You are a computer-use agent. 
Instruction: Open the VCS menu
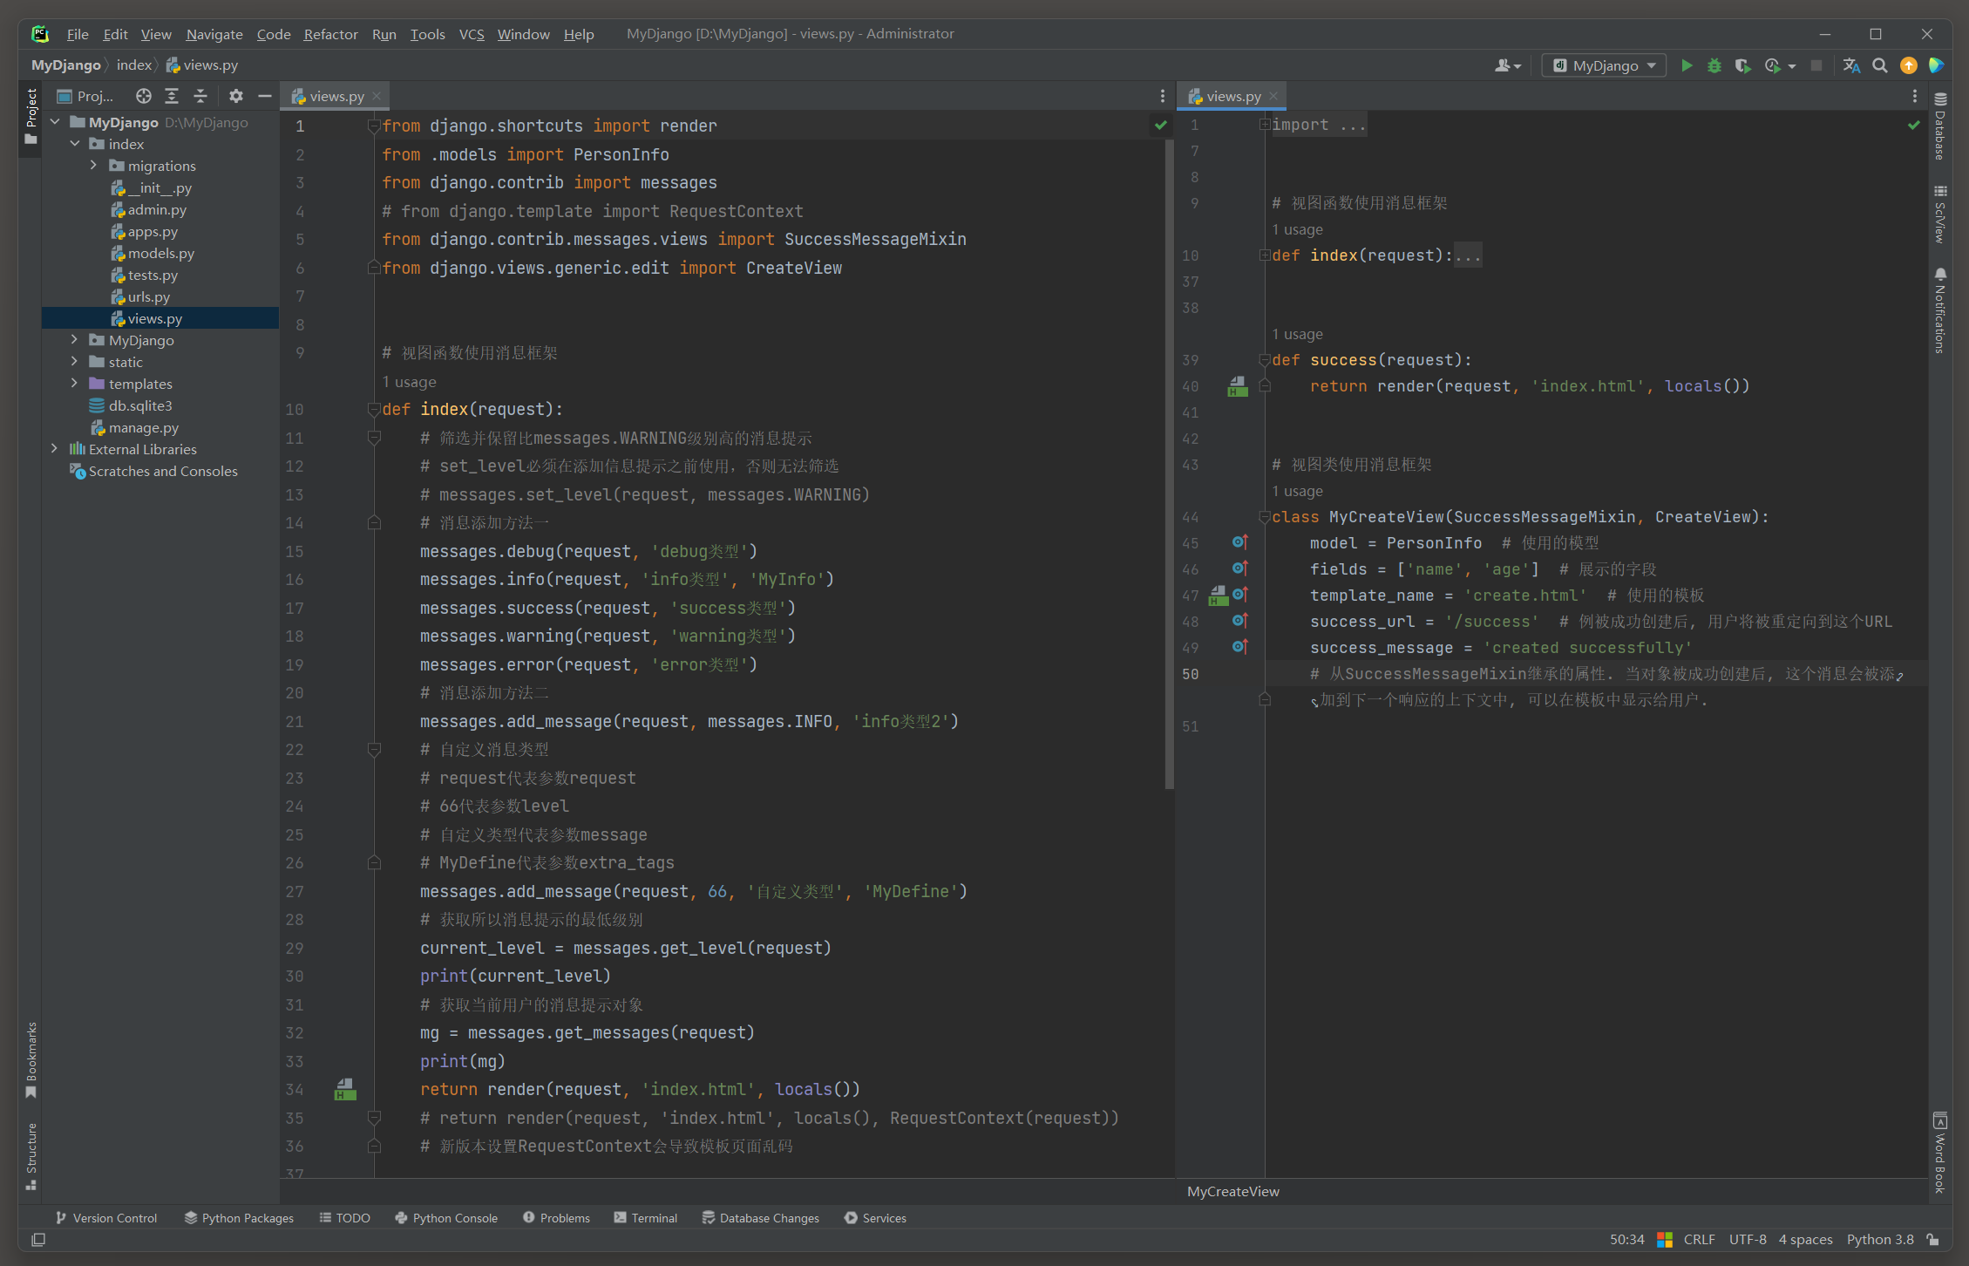click(x=472, y=34)
